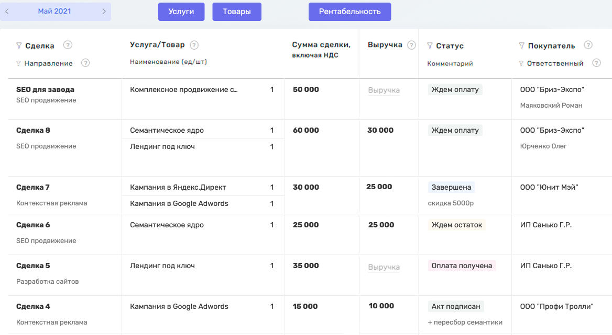Open deal Сделка 5

coord(33,265)
